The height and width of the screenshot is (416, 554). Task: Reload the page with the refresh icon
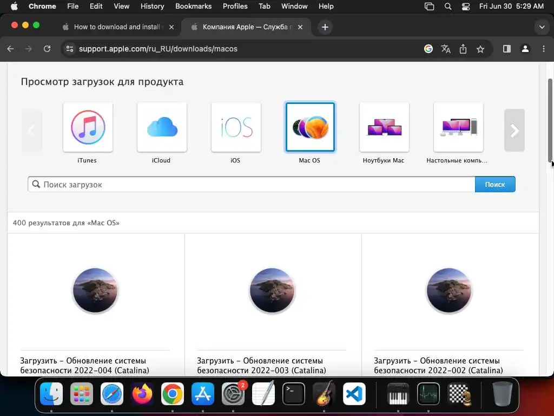pyautogui.click(x=47, y=49)
